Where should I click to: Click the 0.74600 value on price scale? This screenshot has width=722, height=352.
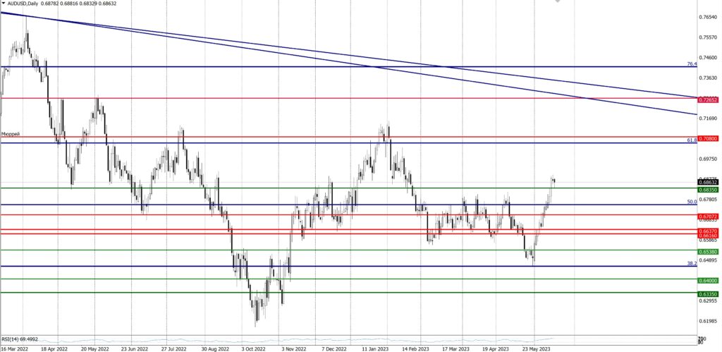[708, 58]
